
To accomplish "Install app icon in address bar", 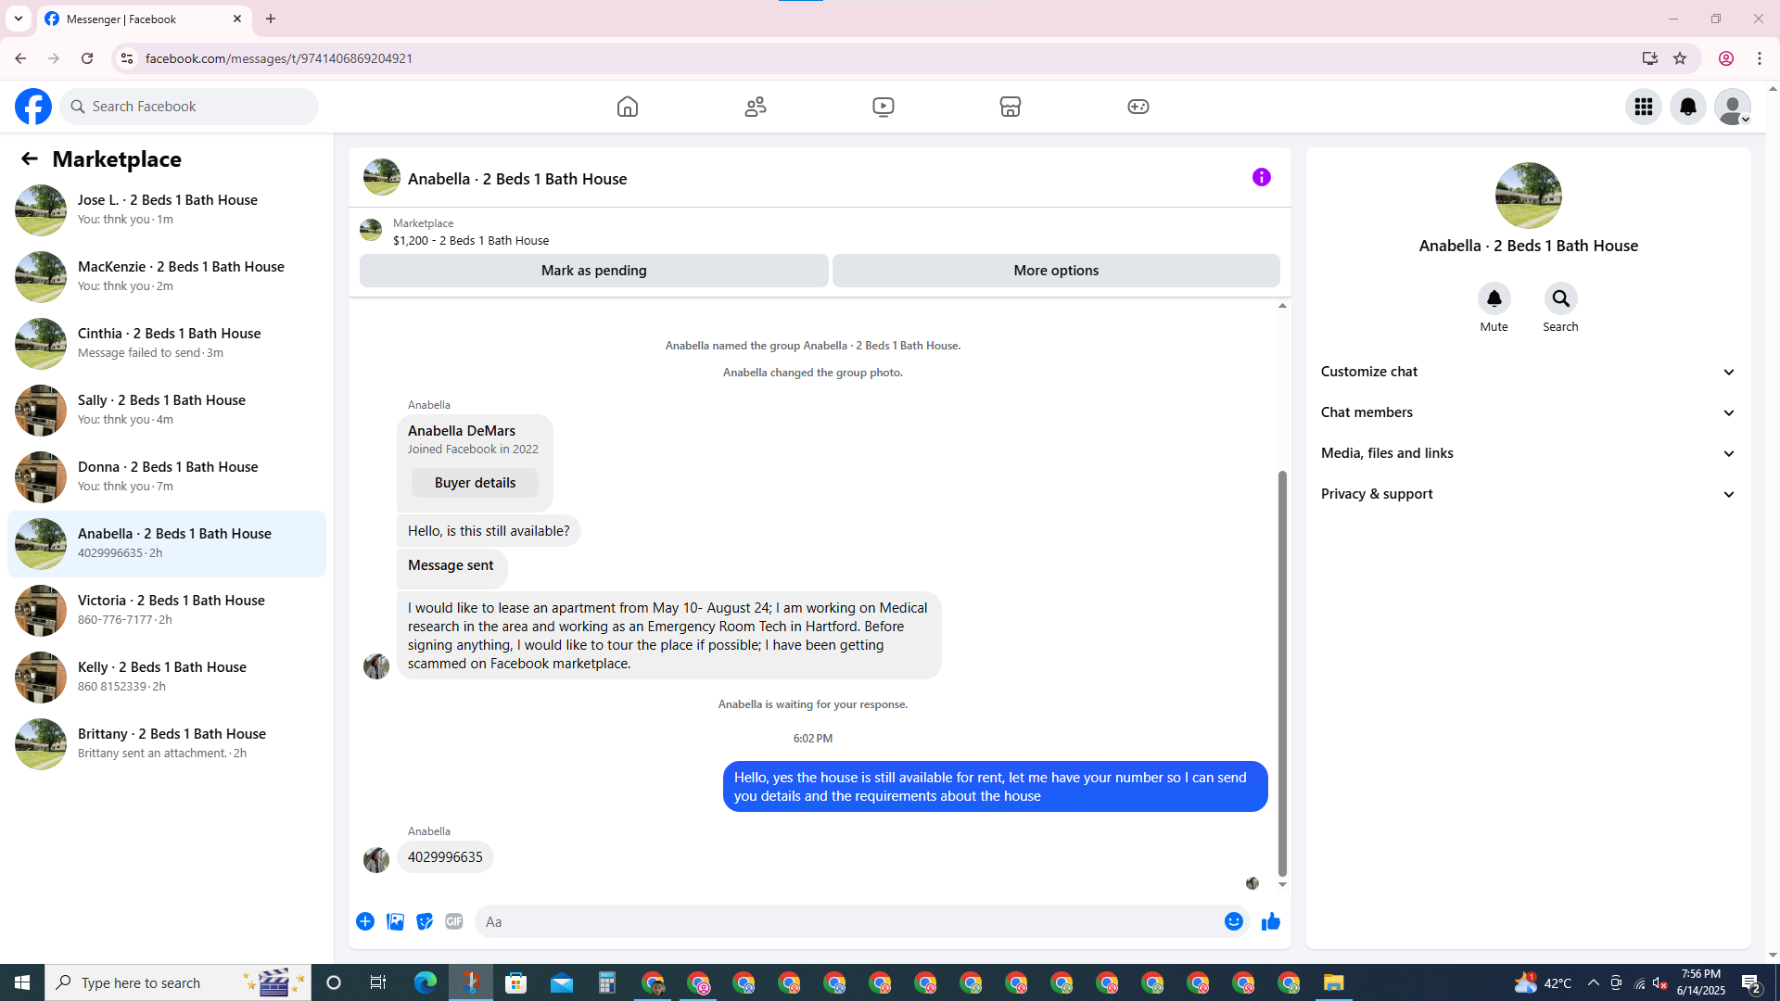I will [1650, 58].
